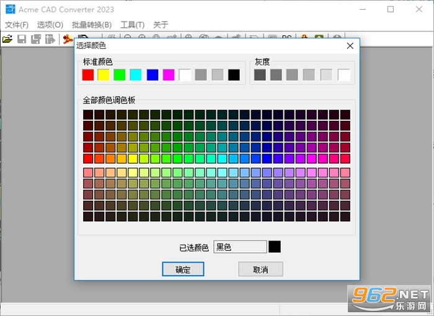This screenshot has width=434, height=316.
Task: Confirm color choice with 确定 button
Action: (183, 269)
